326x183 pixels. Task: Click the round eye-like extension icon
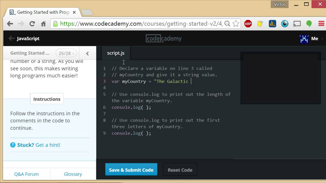pos(284,24)
